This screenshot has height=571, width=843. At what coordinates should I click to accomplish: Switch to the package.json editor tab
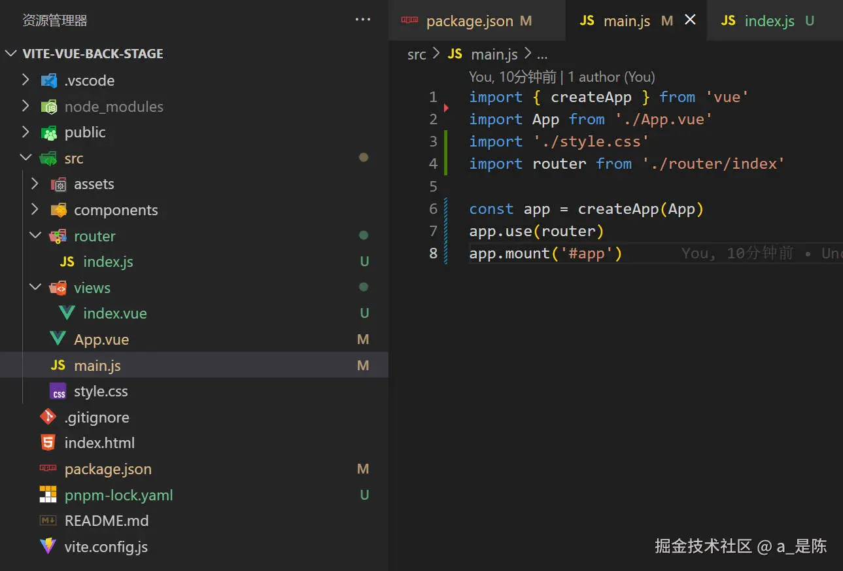(x=469, y=21)
